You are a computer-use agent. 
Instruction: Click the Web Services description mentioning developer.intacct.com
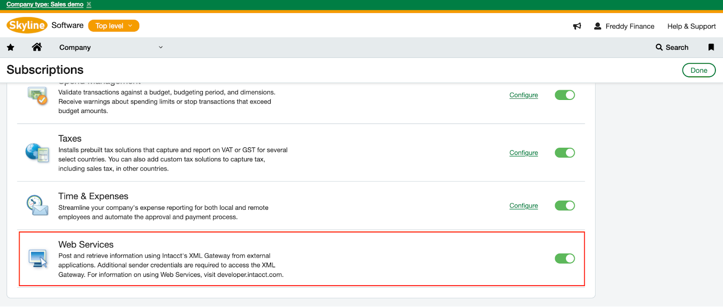(x=171, y=265)
